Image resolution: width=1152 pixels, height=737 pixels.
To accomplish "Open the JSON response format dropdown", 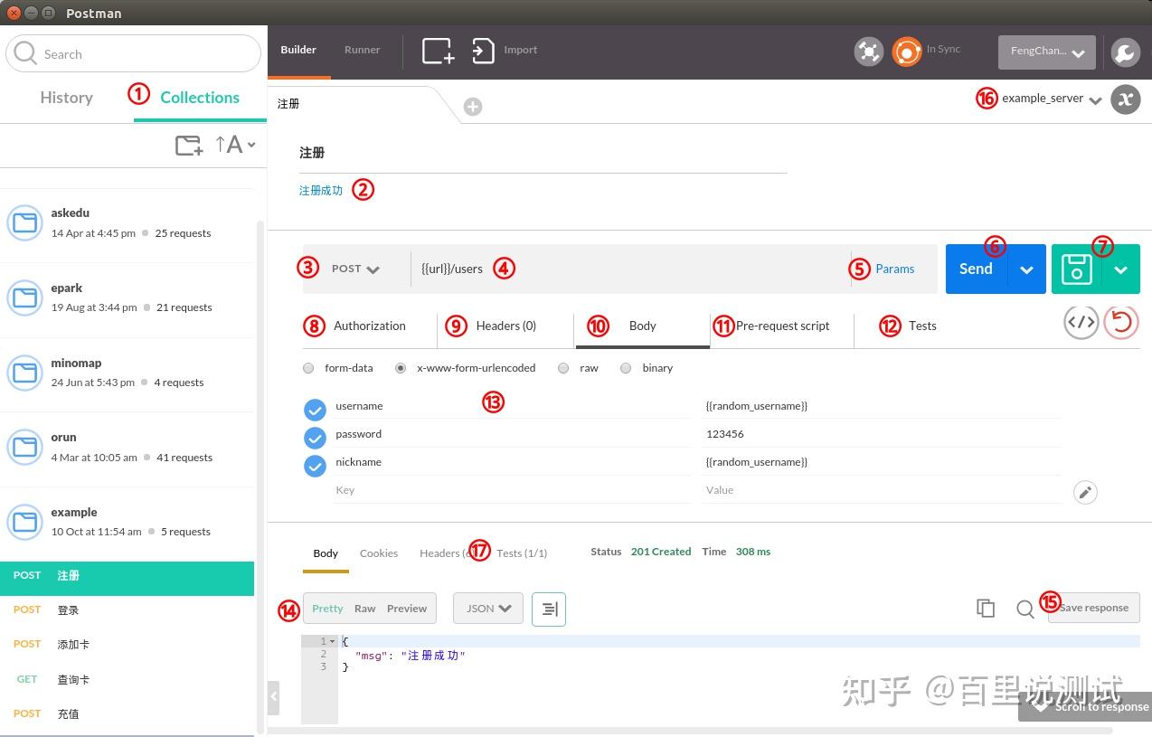I will (487, 608).
